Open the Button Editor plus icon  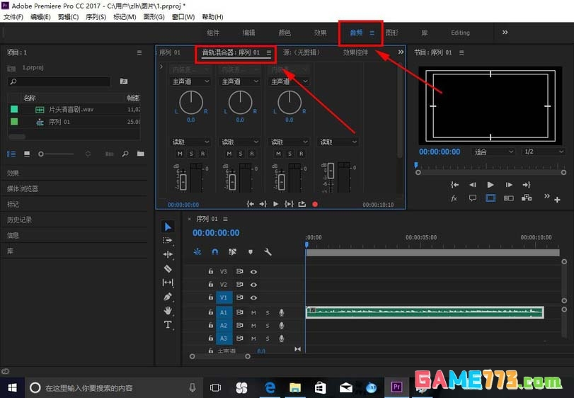(x=557, y=200)
